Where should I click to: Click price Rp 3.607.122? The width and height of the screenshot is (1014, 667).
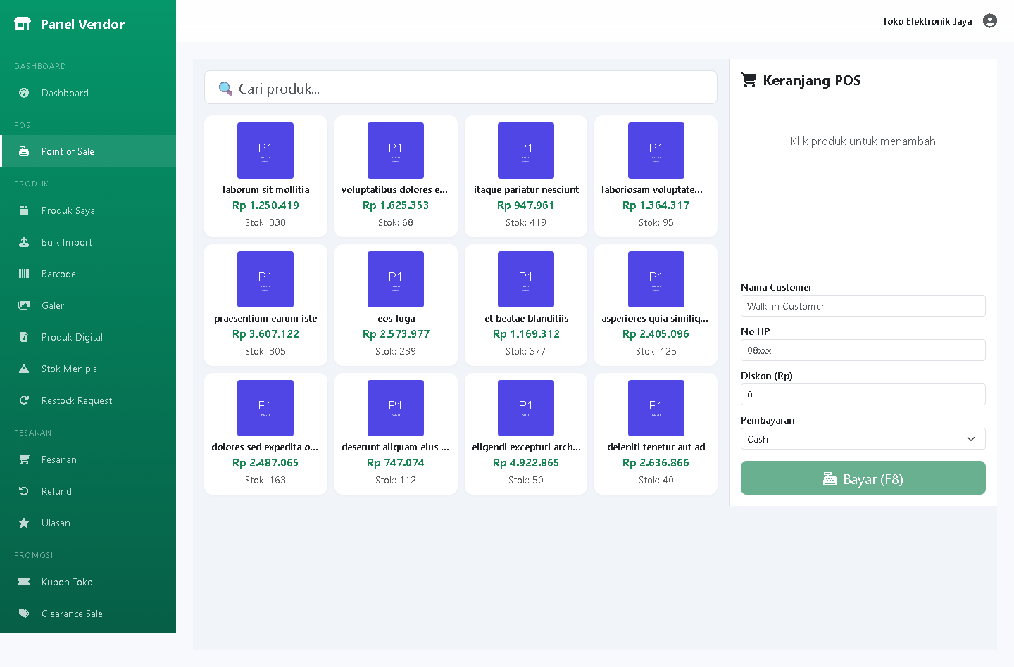pos(265,334)
